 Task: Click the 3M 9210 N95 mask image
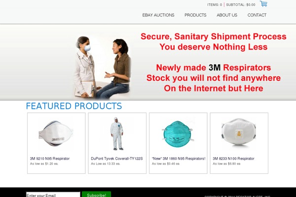tap(56, 133)
